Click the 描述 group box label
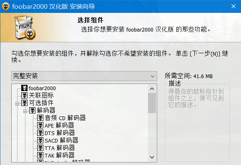This screenshot has height=165, width=241. [175, 84]
